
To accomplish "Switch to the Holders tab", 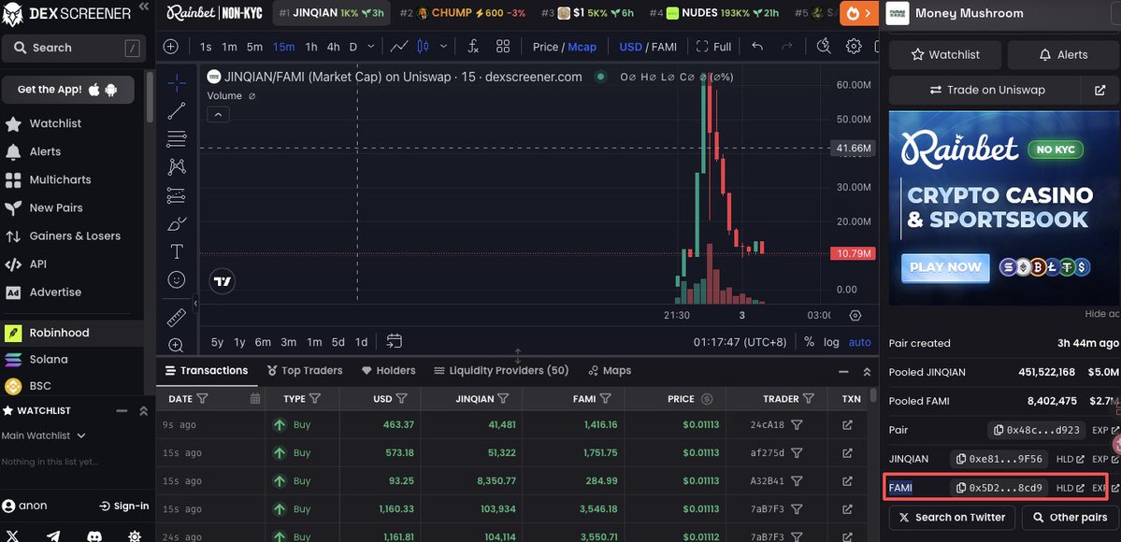I will 388,370.
